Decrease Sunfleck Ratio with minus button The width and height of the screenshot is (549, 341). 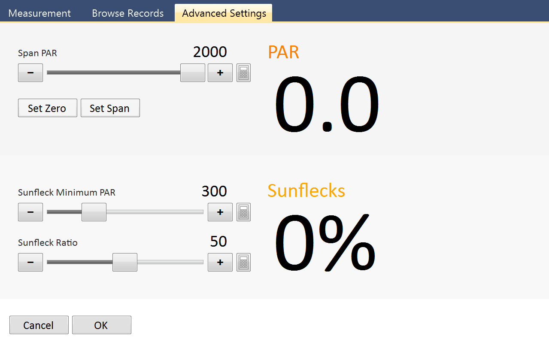(30, 262)
